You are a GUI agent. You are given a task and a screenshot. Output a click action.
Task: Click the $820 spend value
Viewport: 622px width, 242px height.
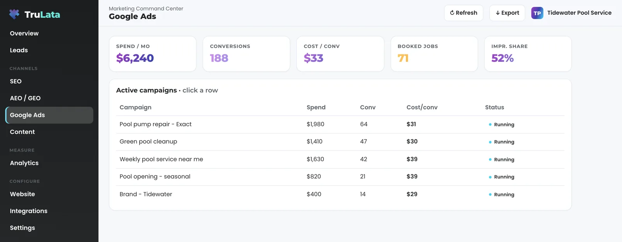pos(314,177)
